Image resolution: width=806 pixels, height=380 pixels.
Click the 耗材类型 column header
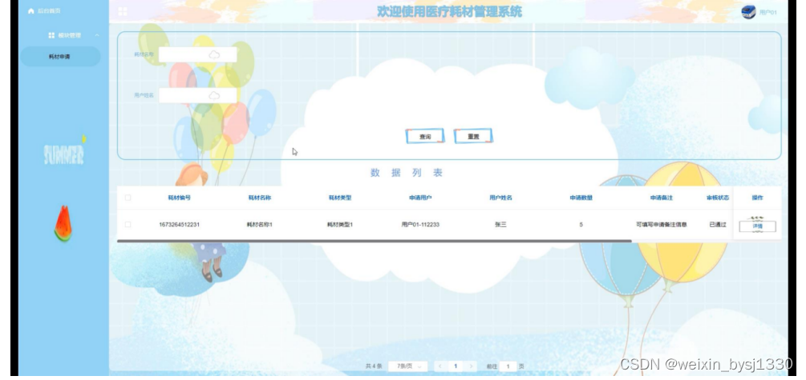coord(340,198)
